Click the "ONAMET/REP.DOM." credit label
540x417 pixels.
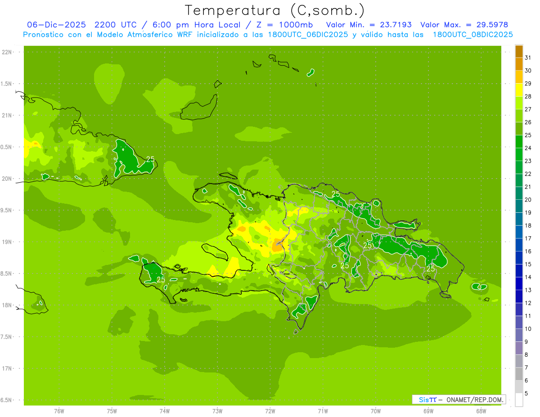coord(474,399)
